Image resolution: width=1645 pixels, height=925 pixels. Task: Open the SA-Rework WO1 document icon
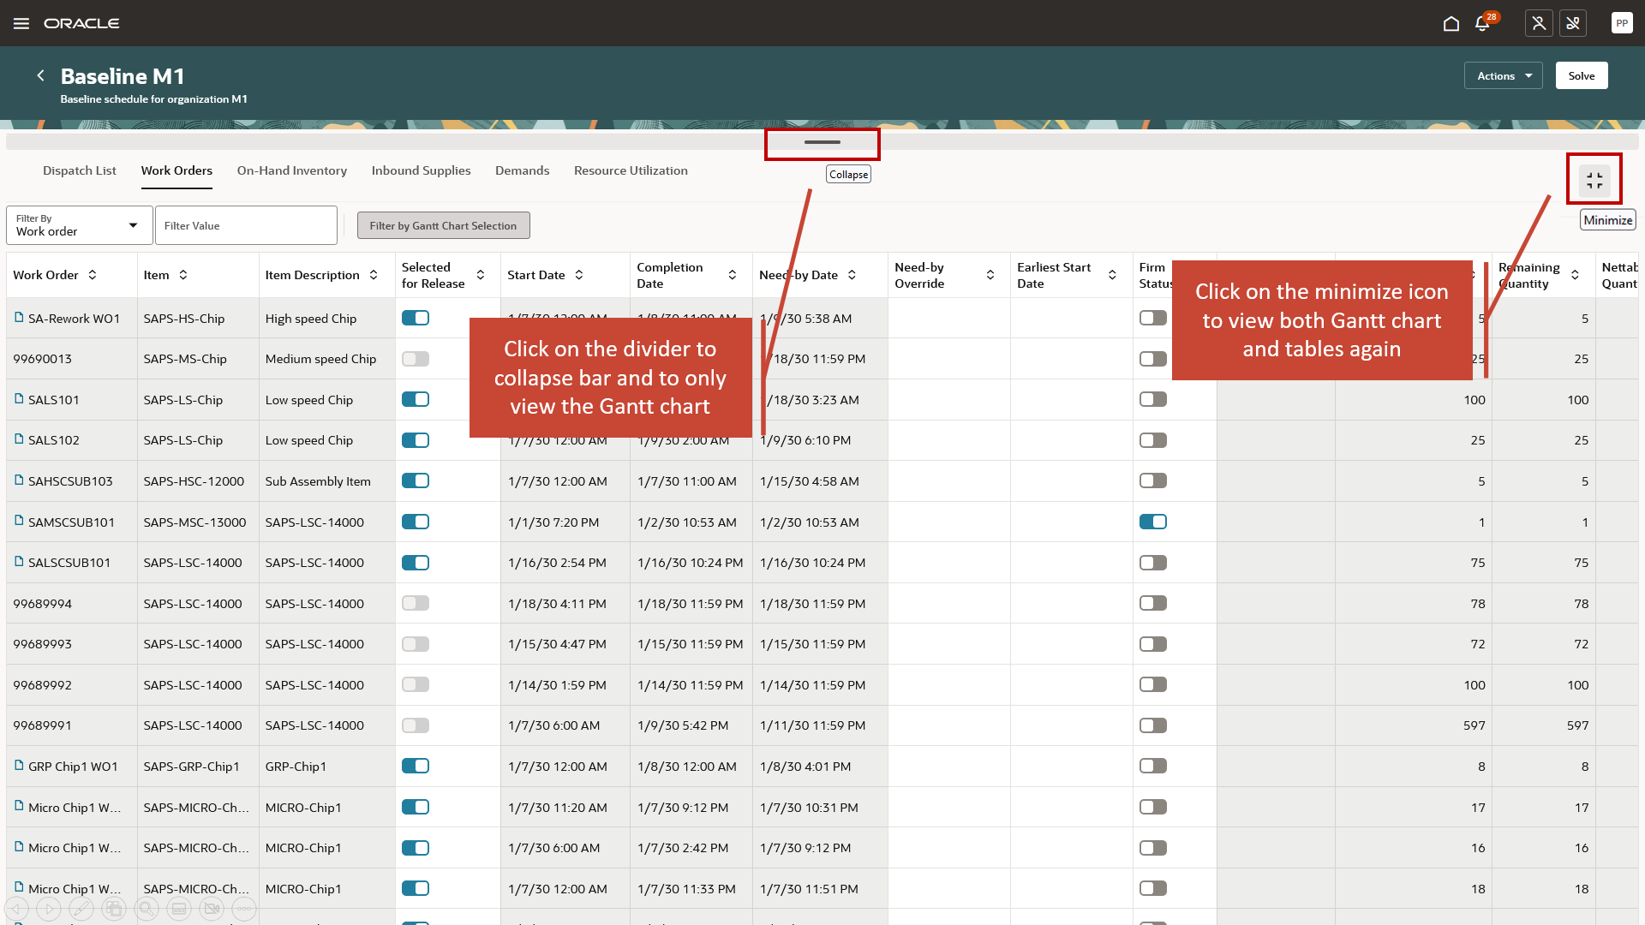point(19,318)
